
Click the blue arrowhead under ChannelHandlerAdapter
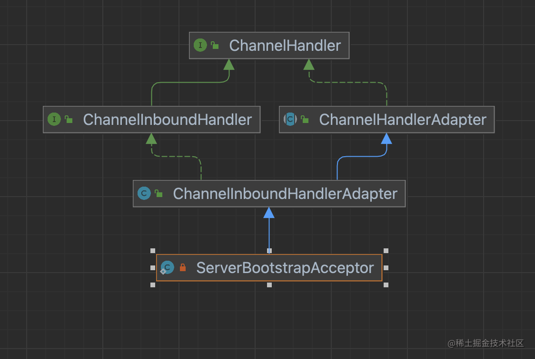point(386,139)
